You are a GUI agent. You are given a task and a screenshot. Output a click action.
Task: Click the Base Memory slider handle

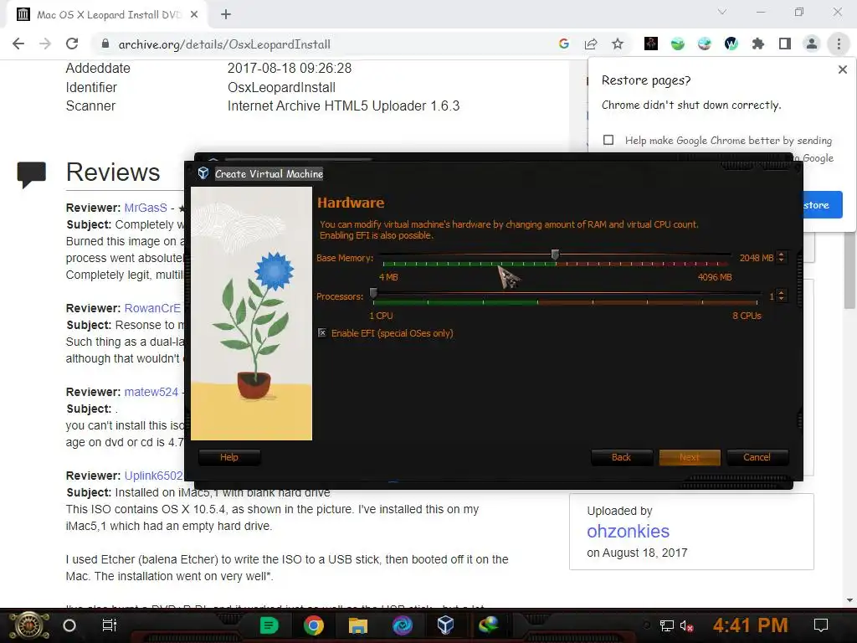[556, 255]
